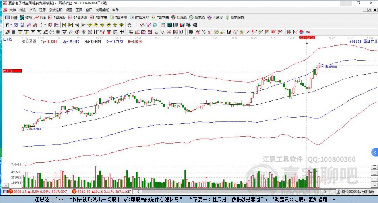The height and width of the screenshot is (203, 378).
Task: Jump to first bar with skip-back icon
Action: tap(64, 25)
